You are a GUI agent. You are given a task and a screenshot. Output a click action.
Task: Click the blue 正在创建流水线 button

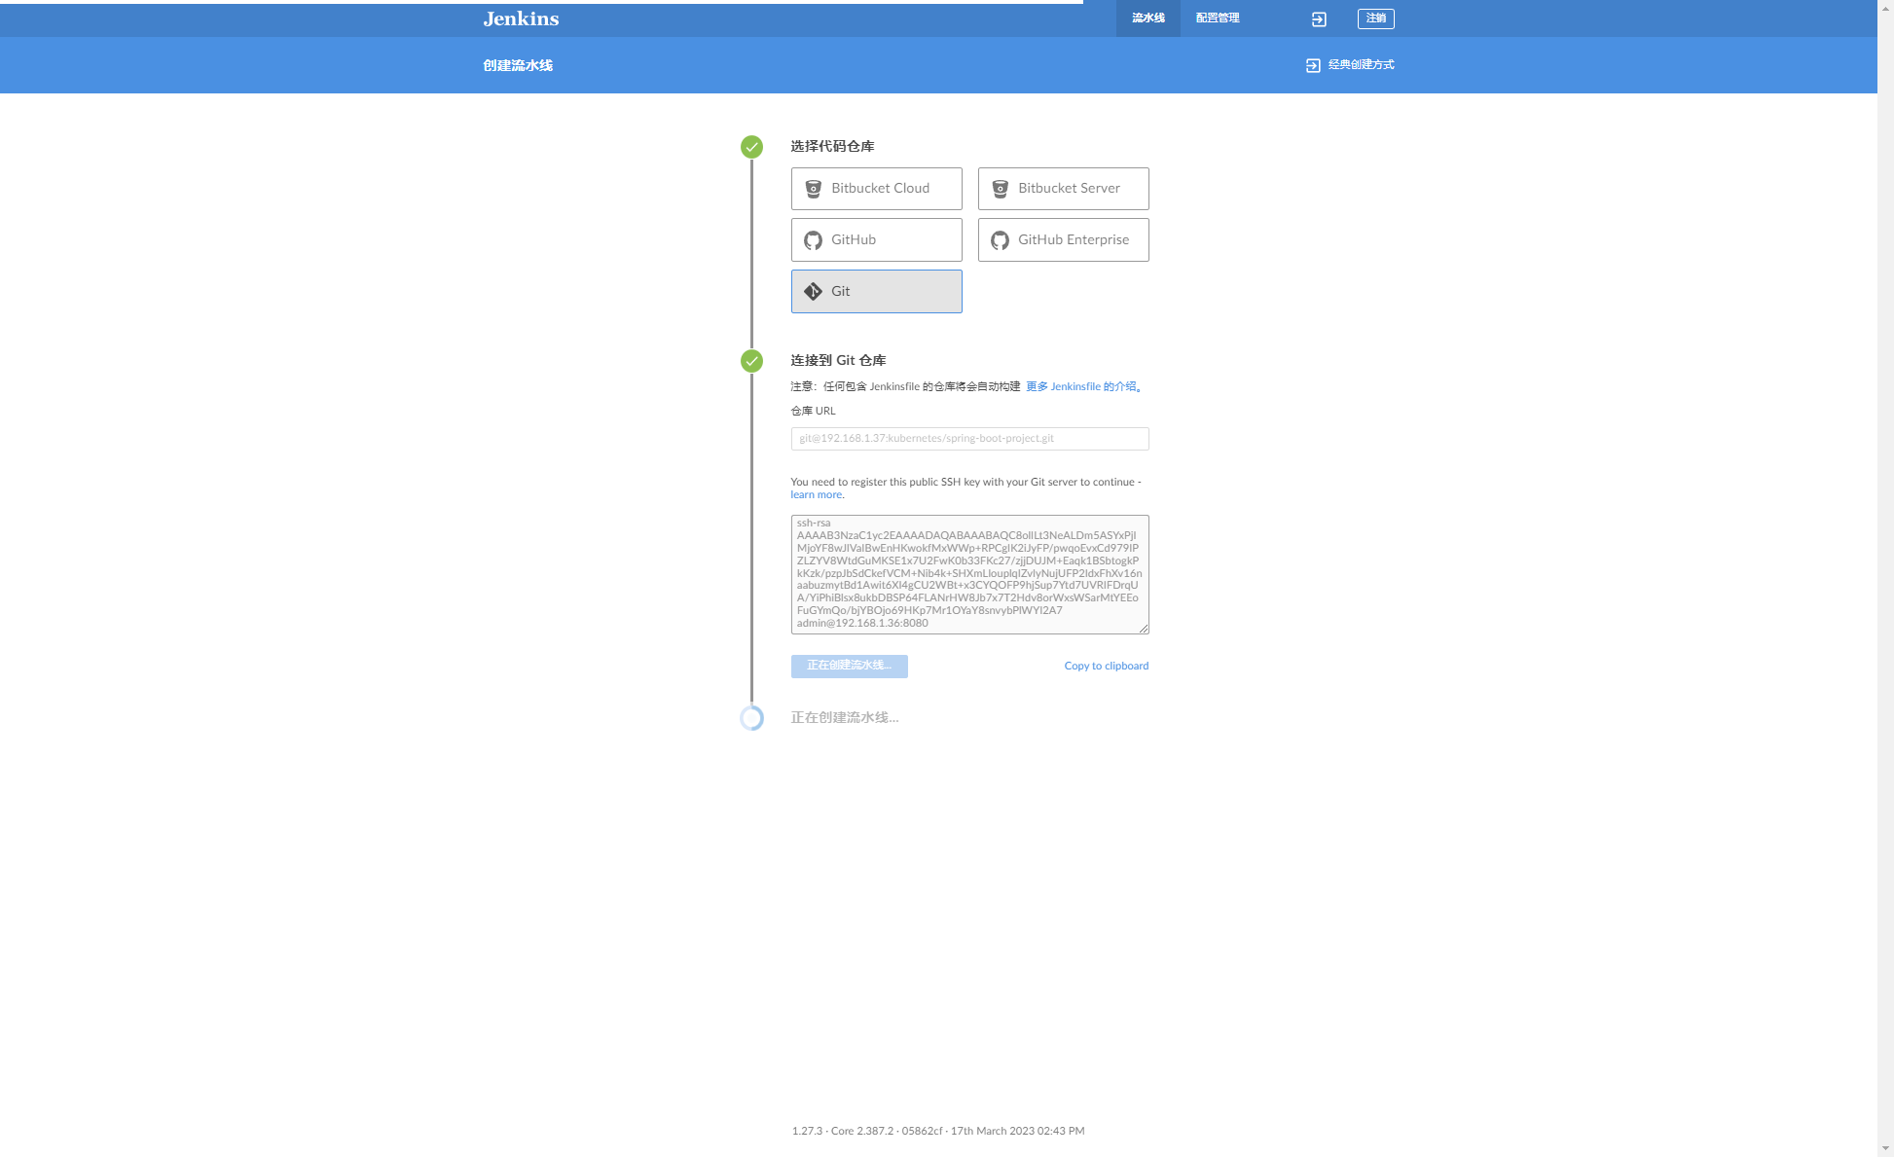point(850,666)
